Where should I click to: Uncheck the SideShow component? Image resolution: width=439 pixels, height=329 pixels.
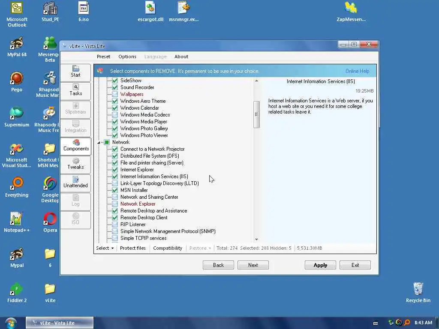coord(115,81)
